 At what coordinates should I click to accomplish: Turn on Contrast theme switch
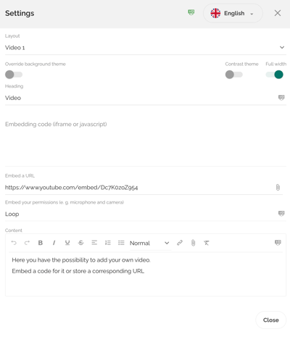point(234,75)
